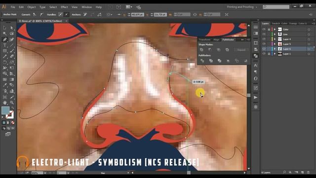Select the Rectangle tool

(x=5, y=50)
